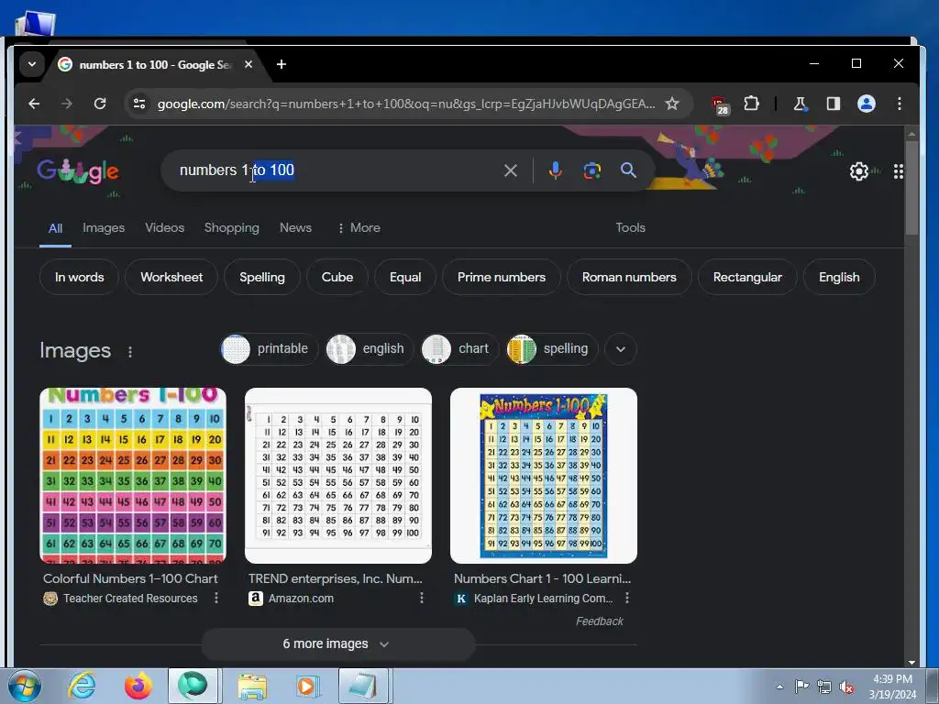Viewport: 939px width, 704px height.
Task: Expand 6 more images
Action: click(337, 644)
